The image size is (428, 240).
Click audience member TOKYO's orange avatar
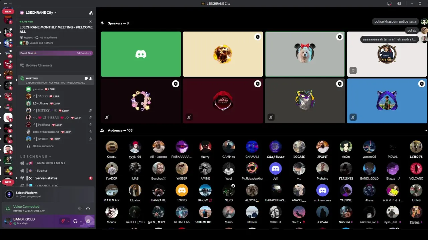pyautogui.click(x=182, y=190)
